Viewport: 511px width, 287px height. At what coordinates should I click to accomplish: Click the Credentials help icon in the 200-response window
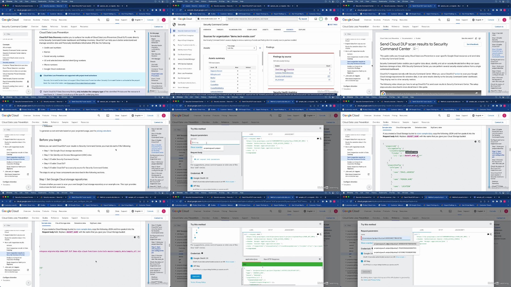[202, 253]
